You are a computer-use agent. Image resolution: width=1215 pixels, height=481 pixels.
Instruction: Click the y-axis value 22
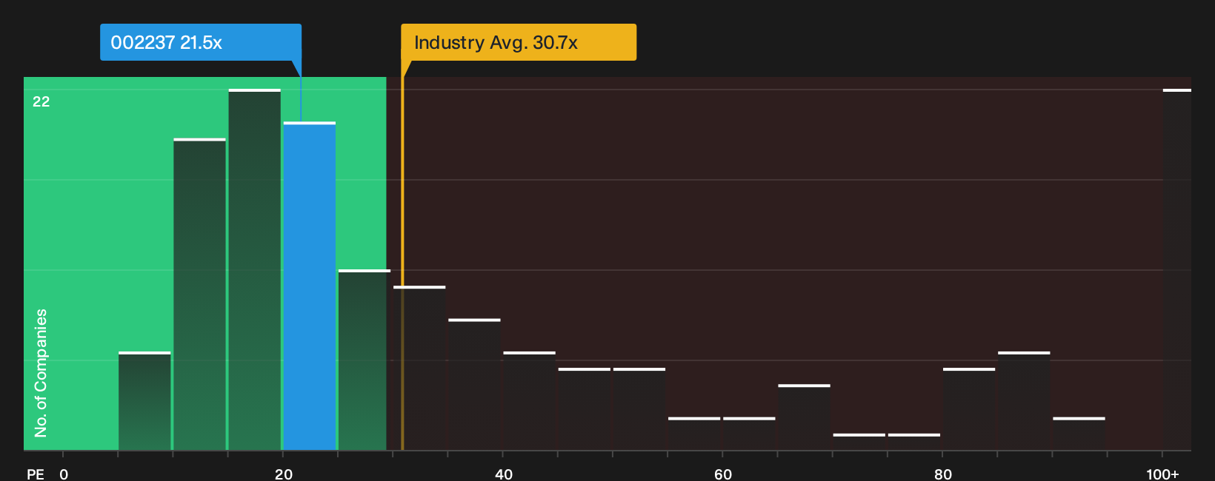coord(41,102)
